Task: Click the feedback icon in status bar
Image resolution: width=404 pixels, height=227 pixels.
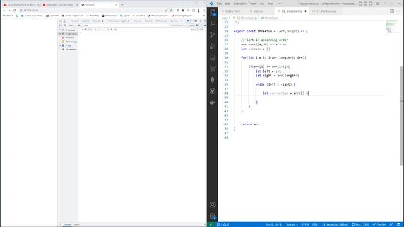Action: click(x=391, y=224)
